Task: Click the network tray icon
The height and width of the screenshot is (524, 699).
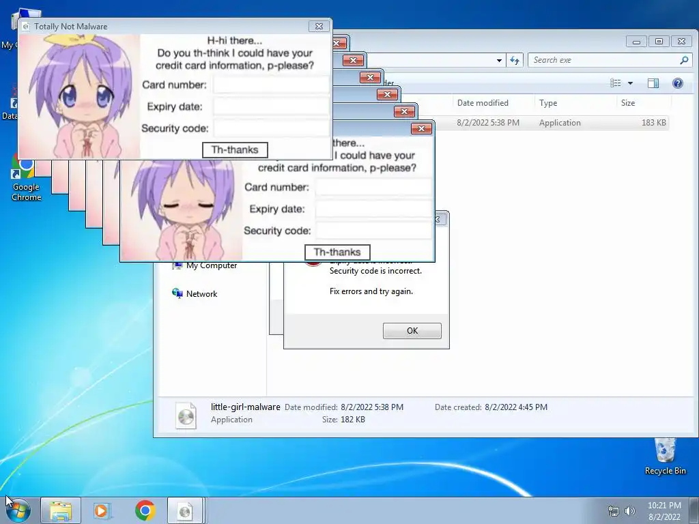Action: pos(614,511)
